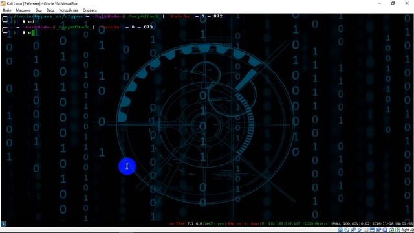This screenshot has width=414, height=233.
Task: Click the hard disk activity indicator icon
Action: pyautogui.click(x=341, y=230)
